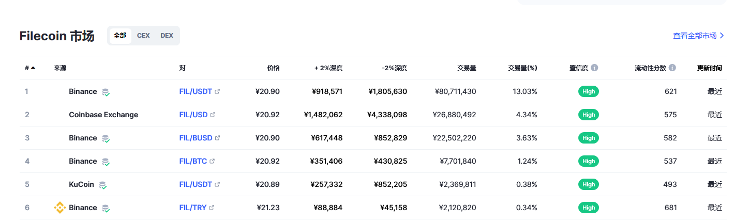The width and height of the screenshot is (750, 222).
Task: Sort table by the # rank column
Action: coord(29,68)
